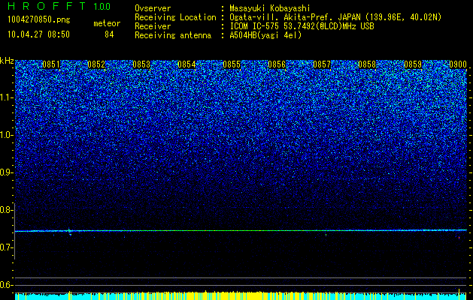
Task: Click the 'meteor' label
Action: (107, 23)
